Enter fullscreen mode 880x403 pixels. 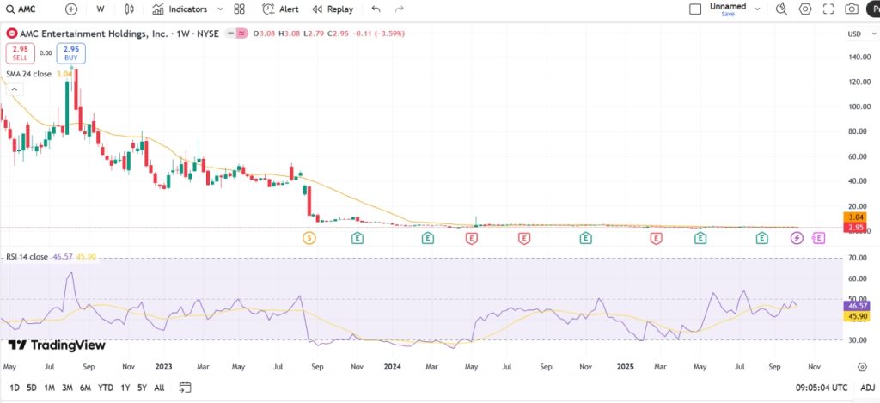pos(828,9)
